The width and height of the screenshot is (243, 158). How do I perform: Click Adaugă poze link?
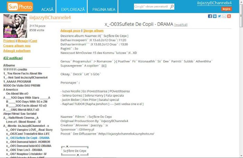70,30
